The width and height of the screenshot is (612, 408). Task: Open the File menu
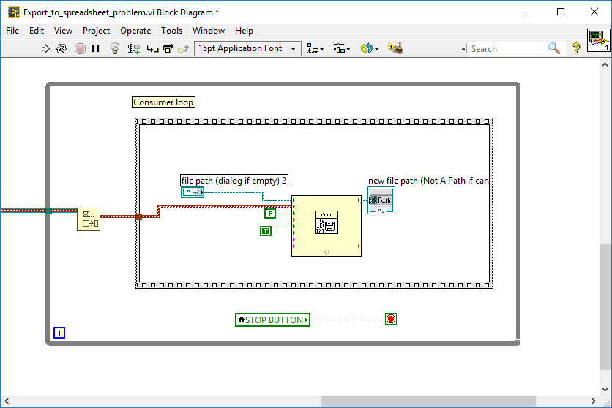point(12,31)
